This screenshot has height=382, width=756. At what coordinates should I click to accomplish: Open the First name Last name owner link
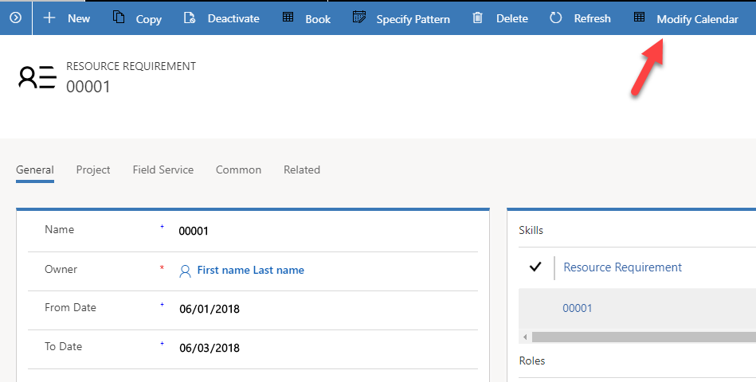click(250, 271)
